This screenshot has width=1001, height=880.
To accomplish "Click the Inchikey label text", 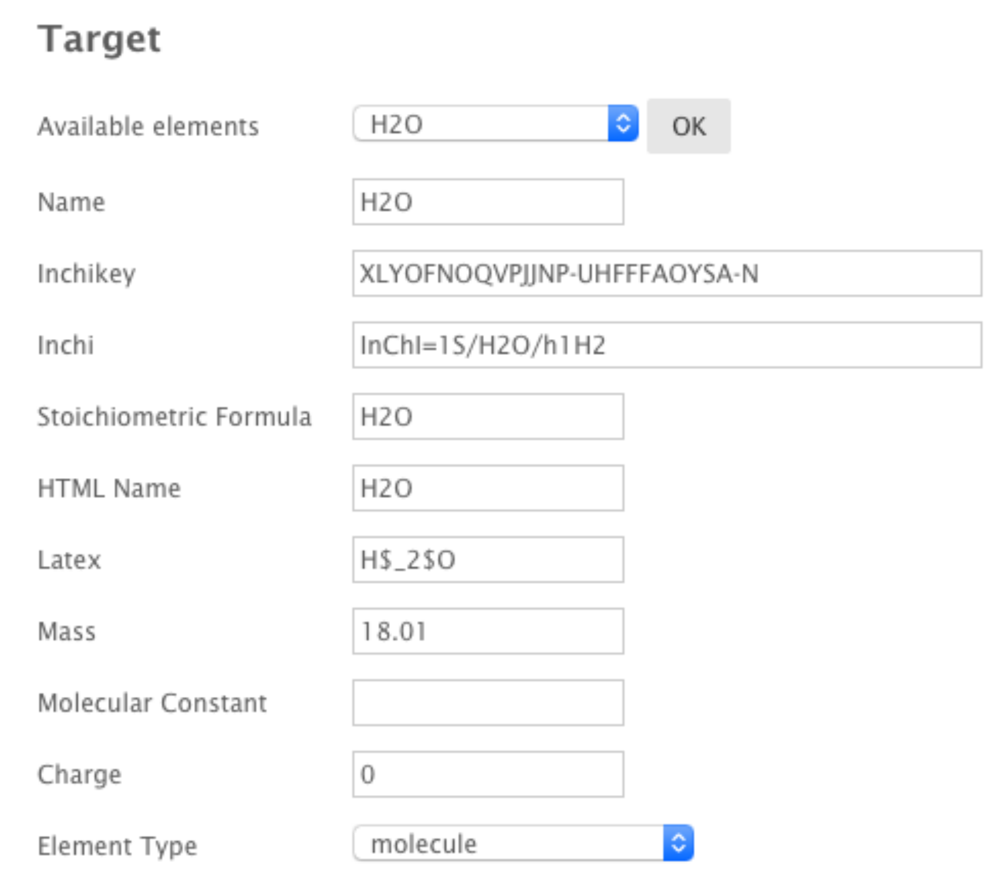I will point(86,274).
